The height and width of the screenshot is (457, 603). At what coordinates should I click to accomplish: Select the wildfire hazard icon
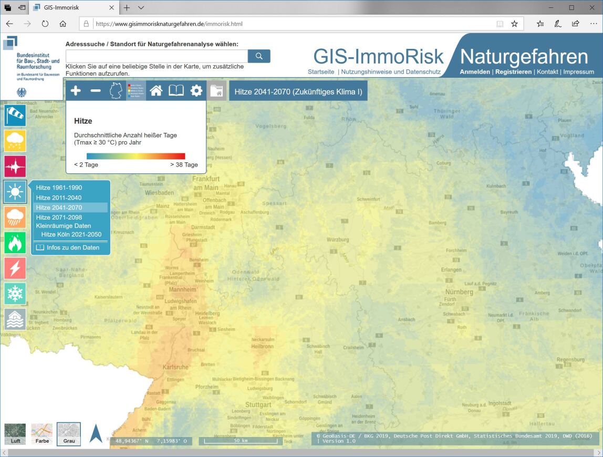15,243
